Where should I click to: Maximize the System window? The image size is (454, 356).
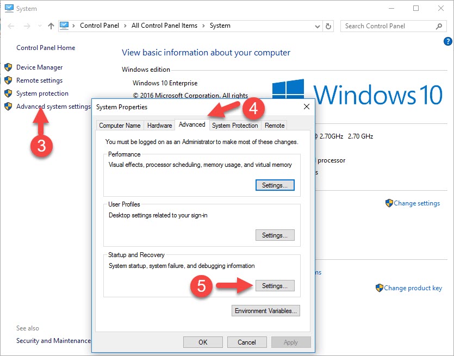tap(416, 8)
